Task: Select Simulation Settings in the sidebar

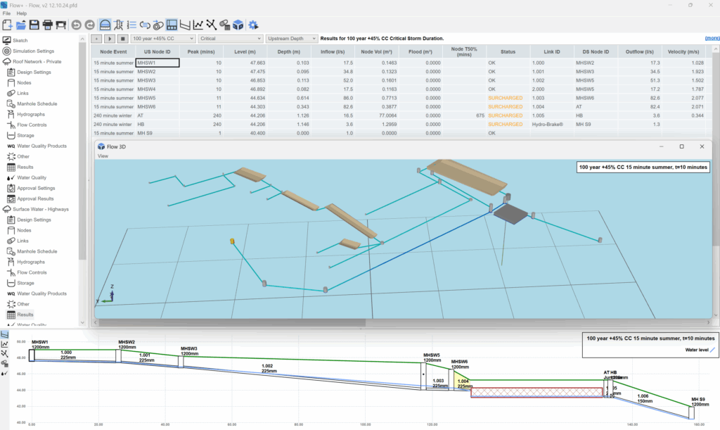Action: click(x=35, y=51)
